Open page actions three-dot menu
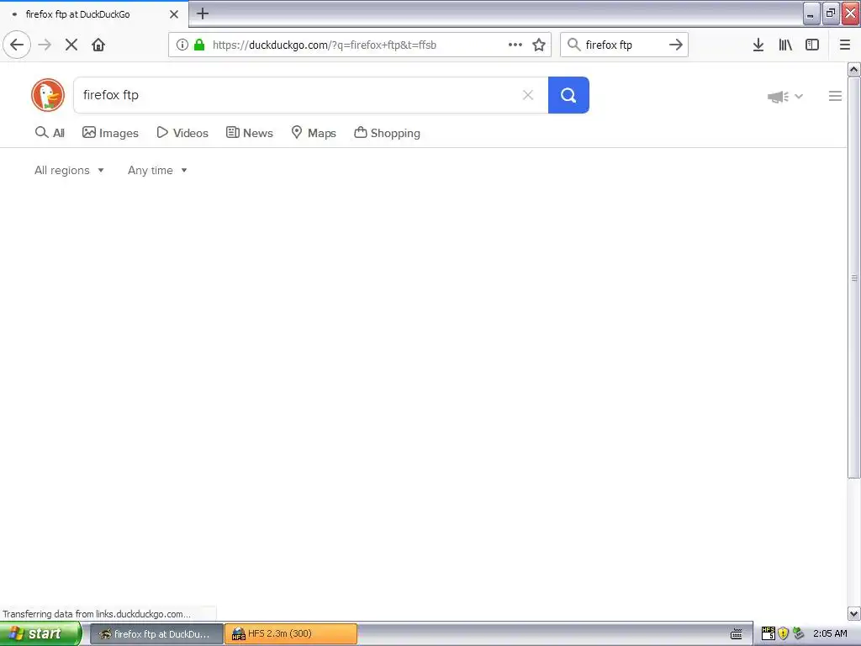 (x=515, y=45)
